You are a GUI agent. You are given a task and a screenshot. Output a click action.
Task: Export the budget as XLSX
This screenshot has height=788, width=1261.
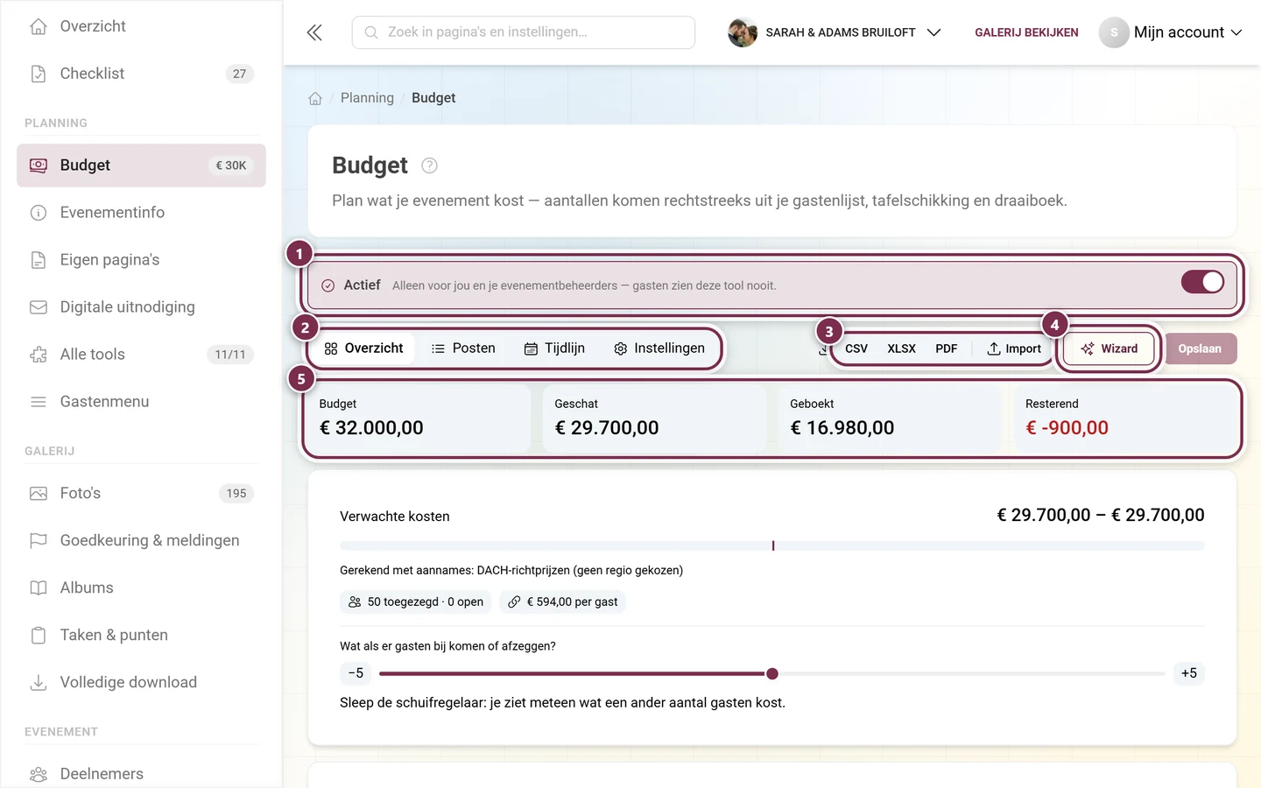pos(901,348)
